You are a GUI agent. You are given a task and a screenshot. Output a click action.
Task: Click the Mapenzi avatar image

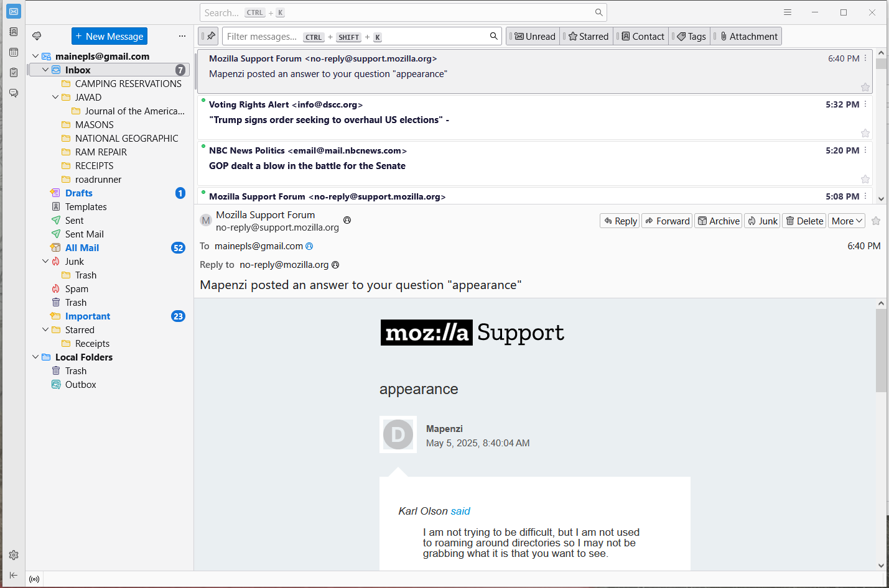398,434
